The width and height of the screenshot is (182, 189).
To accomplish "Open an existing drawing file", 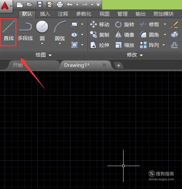I will (30, 5).
